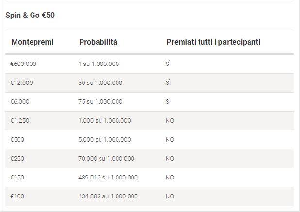Select probability 70.000 su 1.000.000

click(106, 159)
